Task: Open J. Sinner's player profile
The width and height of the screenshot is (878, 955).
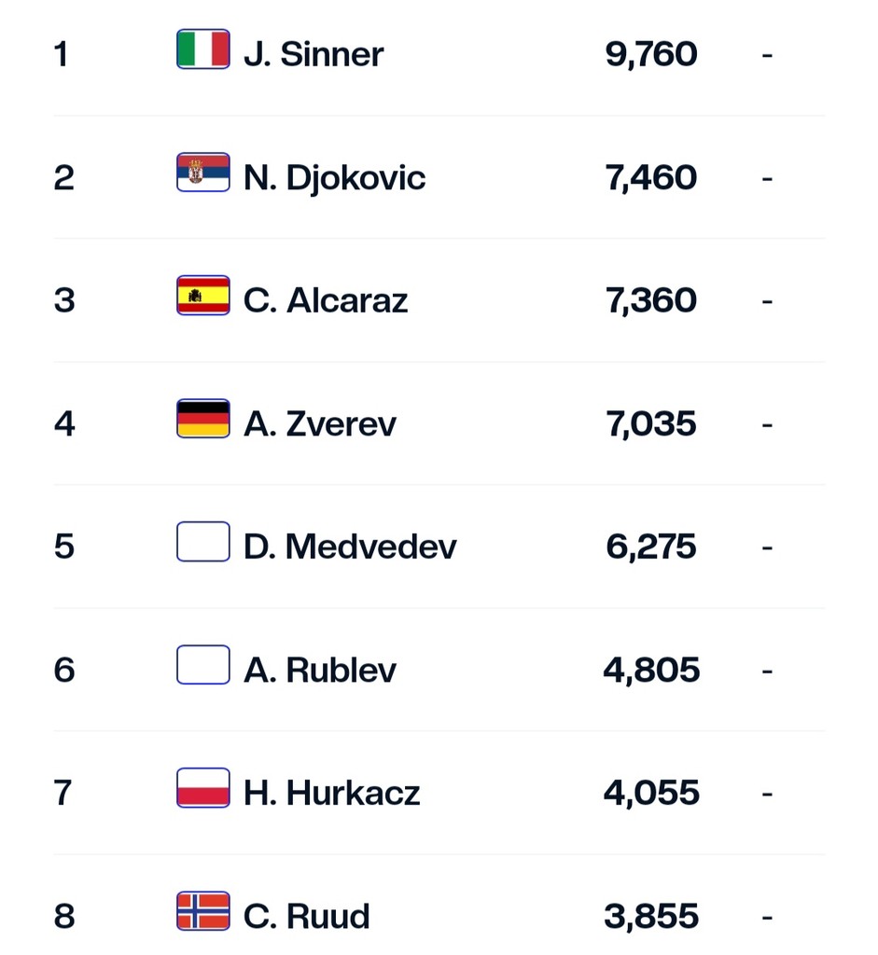Action: tap(314, 54)
